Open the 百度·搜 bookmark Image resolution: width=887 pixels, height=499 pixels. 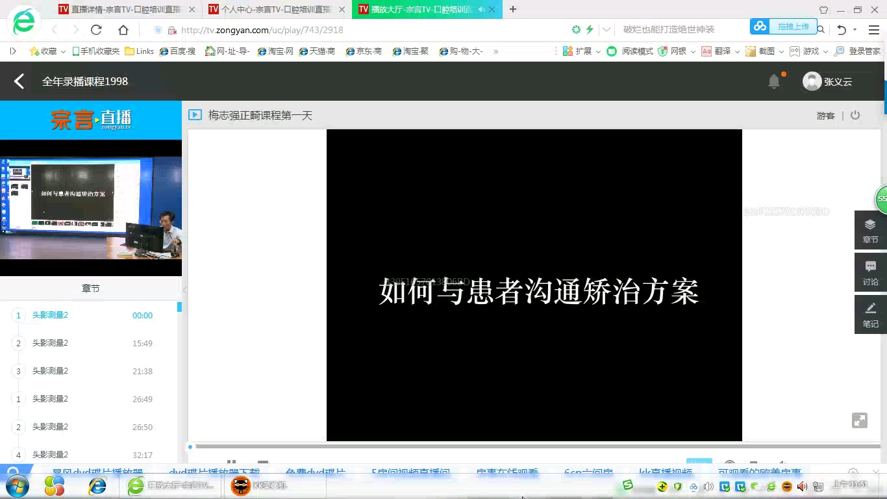click(177, 51)
